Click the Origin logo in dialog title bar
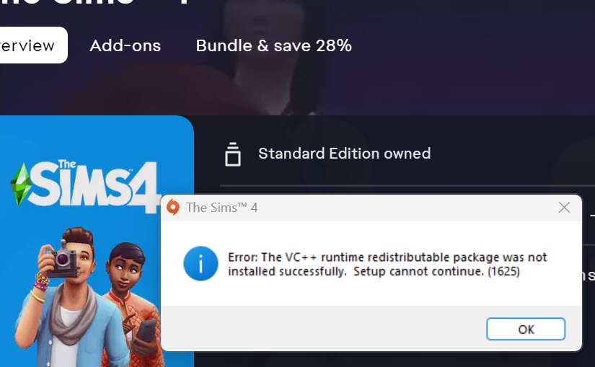595x367 pixels. (173, 208)
